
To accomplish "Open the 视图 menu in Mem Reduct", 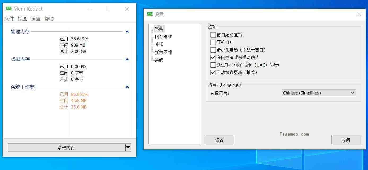I will pyautogui.click(x=23, y=18).
